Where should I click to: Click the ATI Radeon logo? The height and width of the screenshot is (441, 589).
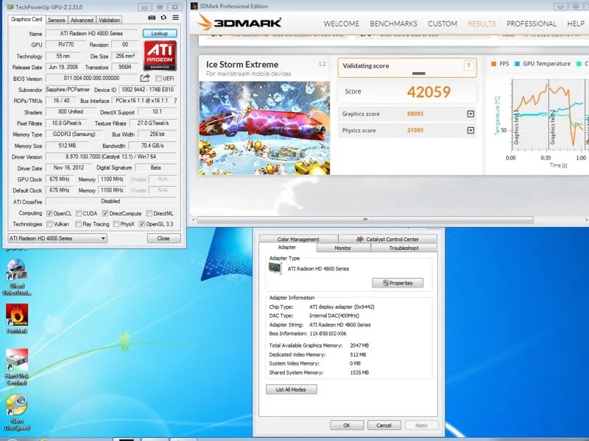(x=160, y=56)
